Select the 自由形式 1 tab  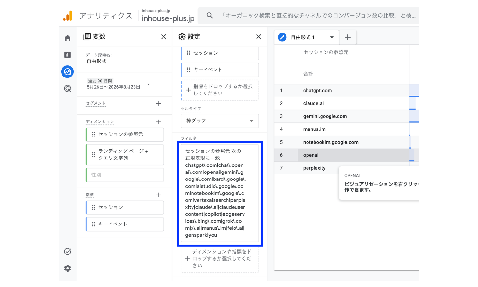point(306,37)
